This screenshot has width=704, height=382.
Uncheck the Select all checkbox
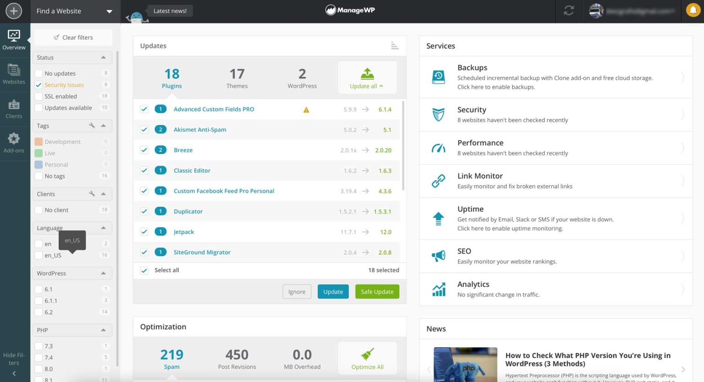[144, 270]
